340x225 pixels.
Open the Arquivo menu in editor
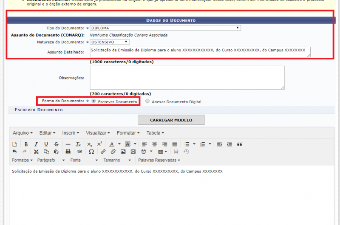[23, 133]
